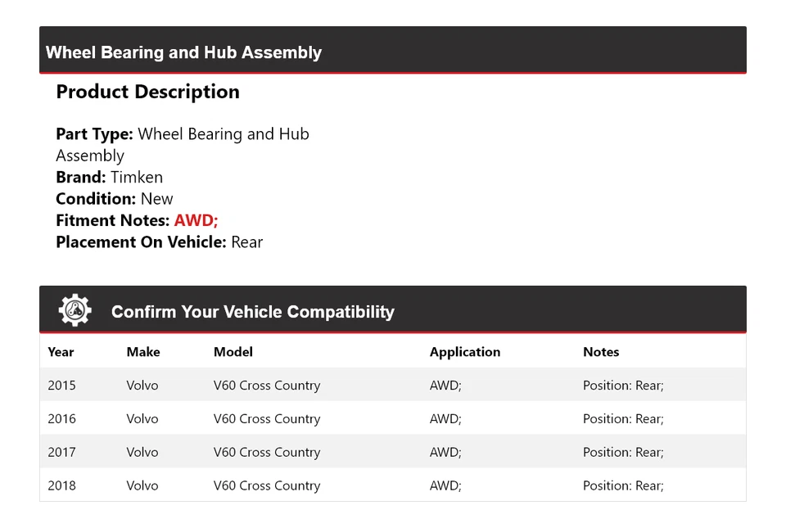Click the Placement On Vehicle label

(x=141, y=242)
